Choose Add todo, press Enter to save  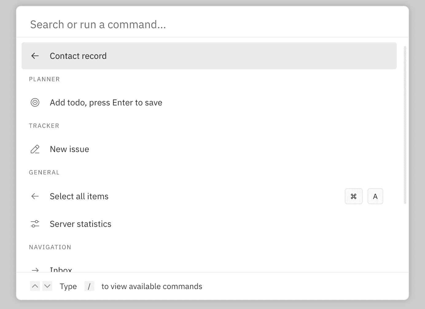tap(106, 102)
